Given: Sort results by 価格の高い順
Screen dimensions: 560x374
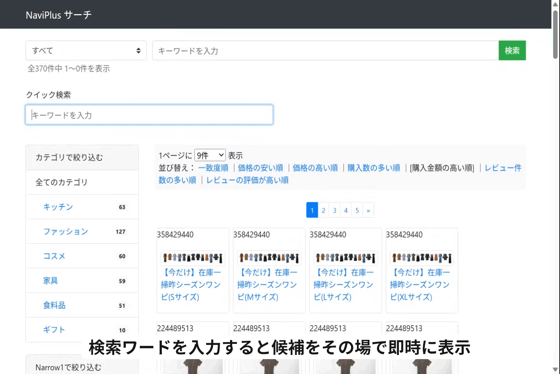Looking at the screenshot, I should [315, 168].
